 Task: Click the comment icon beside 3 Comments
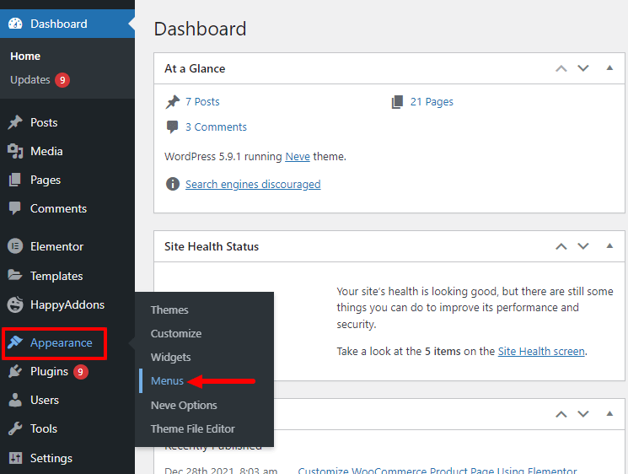[173, 127]
